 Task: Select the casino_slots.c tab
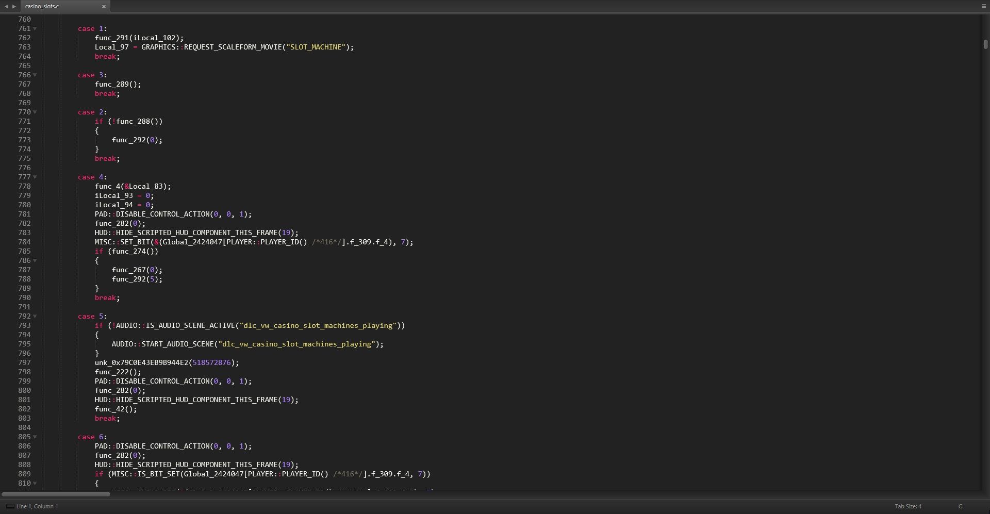[57, 6]
